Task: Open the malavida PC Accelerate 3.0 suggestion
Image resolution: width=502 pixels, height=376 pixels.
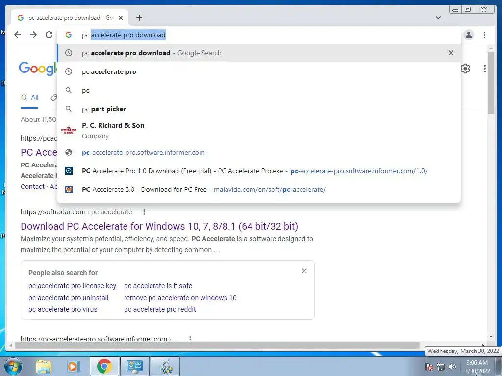Action: point(259,189)
